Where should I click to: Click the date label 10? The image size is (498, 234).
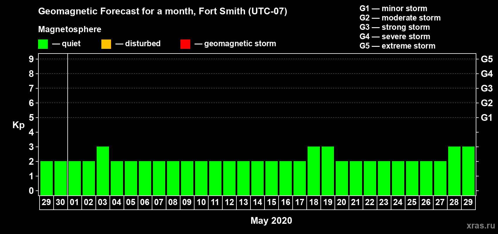(201, 202)
